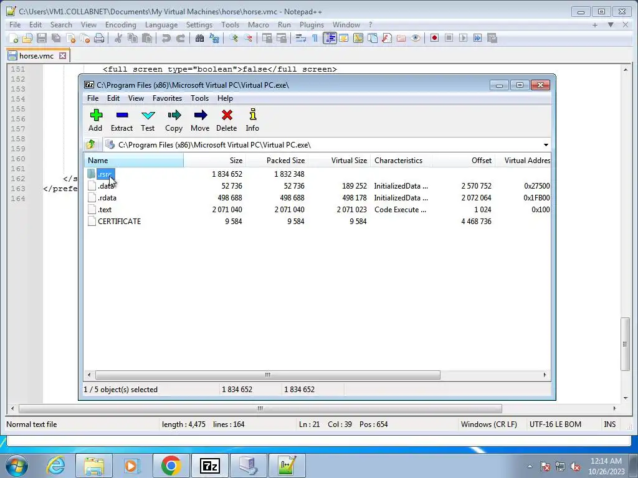The height and width of the screenshot is (478, 638).
Task: Select the .rdata item in 7-Zip
Action: pyautogui.click(x=107, y=197)
